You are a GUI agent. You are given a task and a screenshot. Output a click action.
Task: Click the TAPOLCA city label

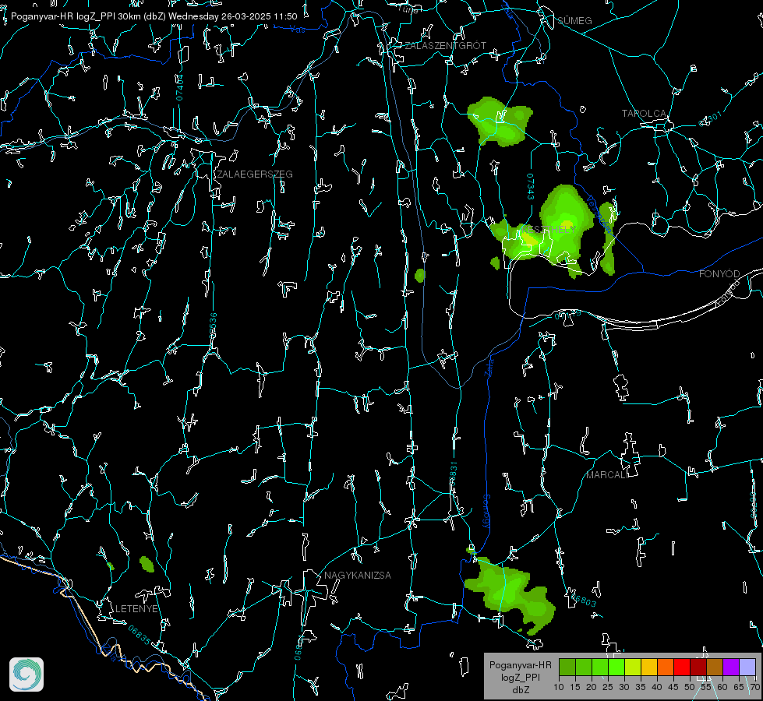[x=645, y=114]
